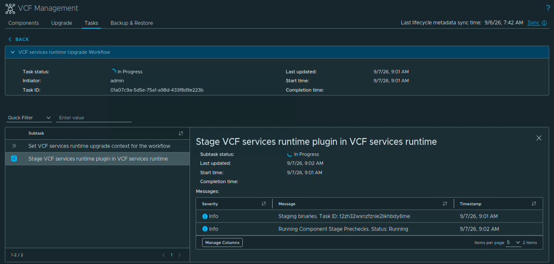Click the info icon next to Sync
This screenshot has height=264, width=554.
(x=544, y=23)
